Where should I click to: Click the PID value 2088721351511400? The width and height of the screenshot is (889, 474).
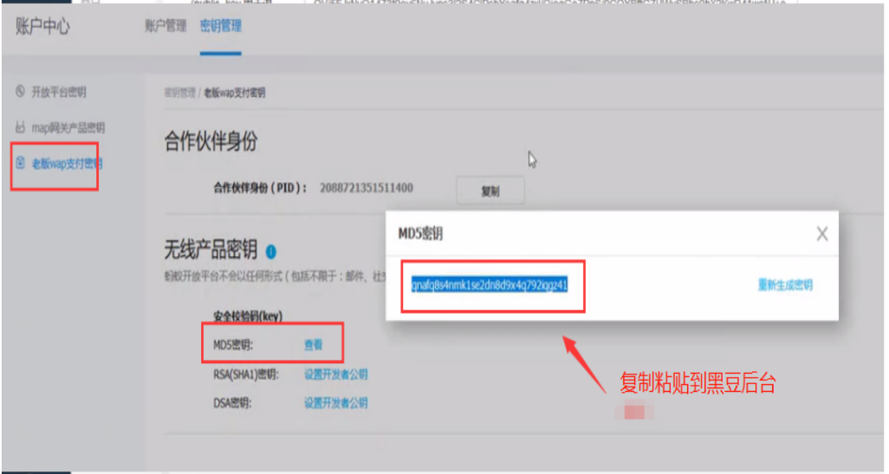367,188
